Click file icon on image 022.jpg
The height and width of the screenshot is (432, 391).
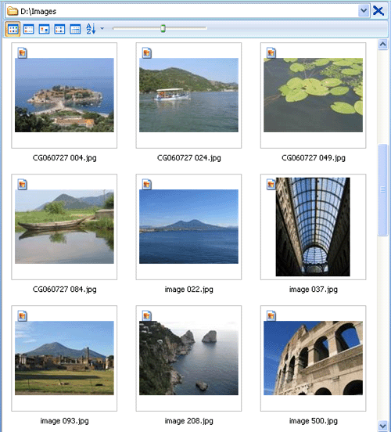coord(147,184)
